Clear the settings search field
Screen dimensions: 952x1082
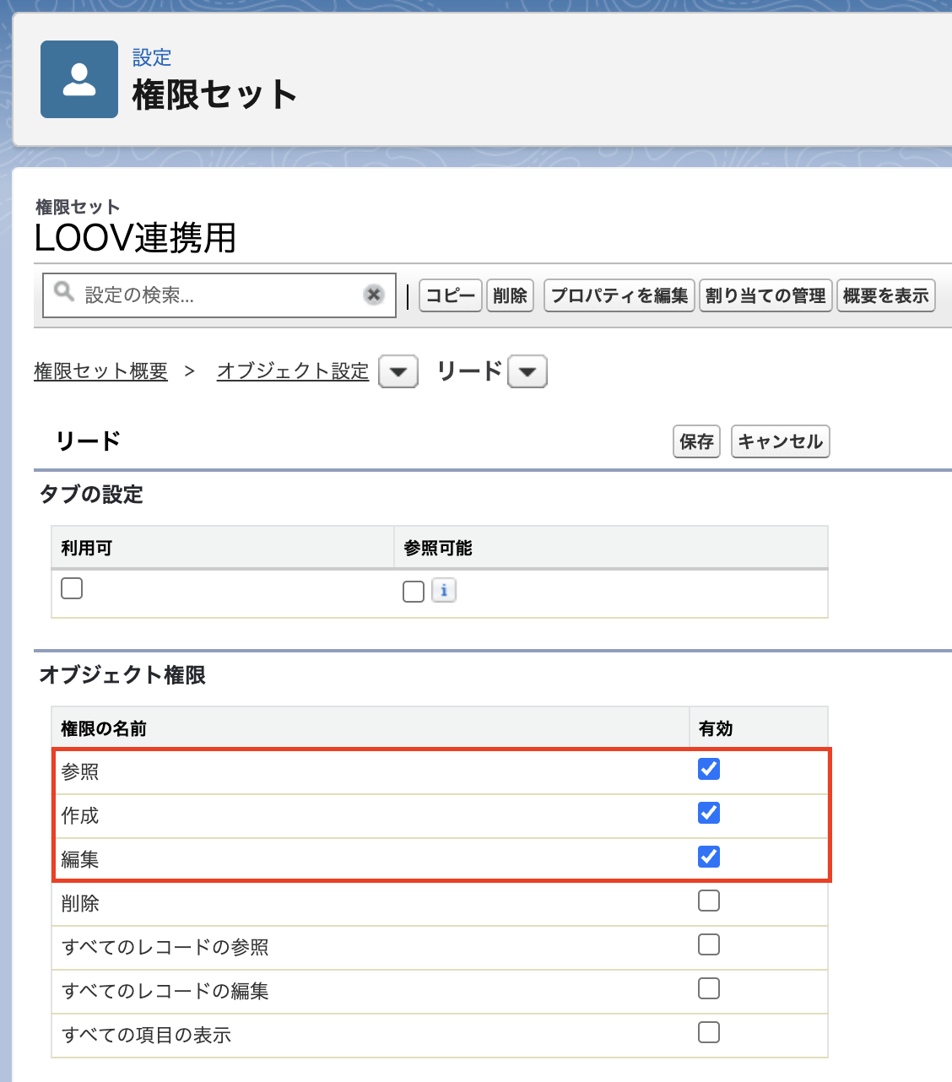click(x=373, y=295)
